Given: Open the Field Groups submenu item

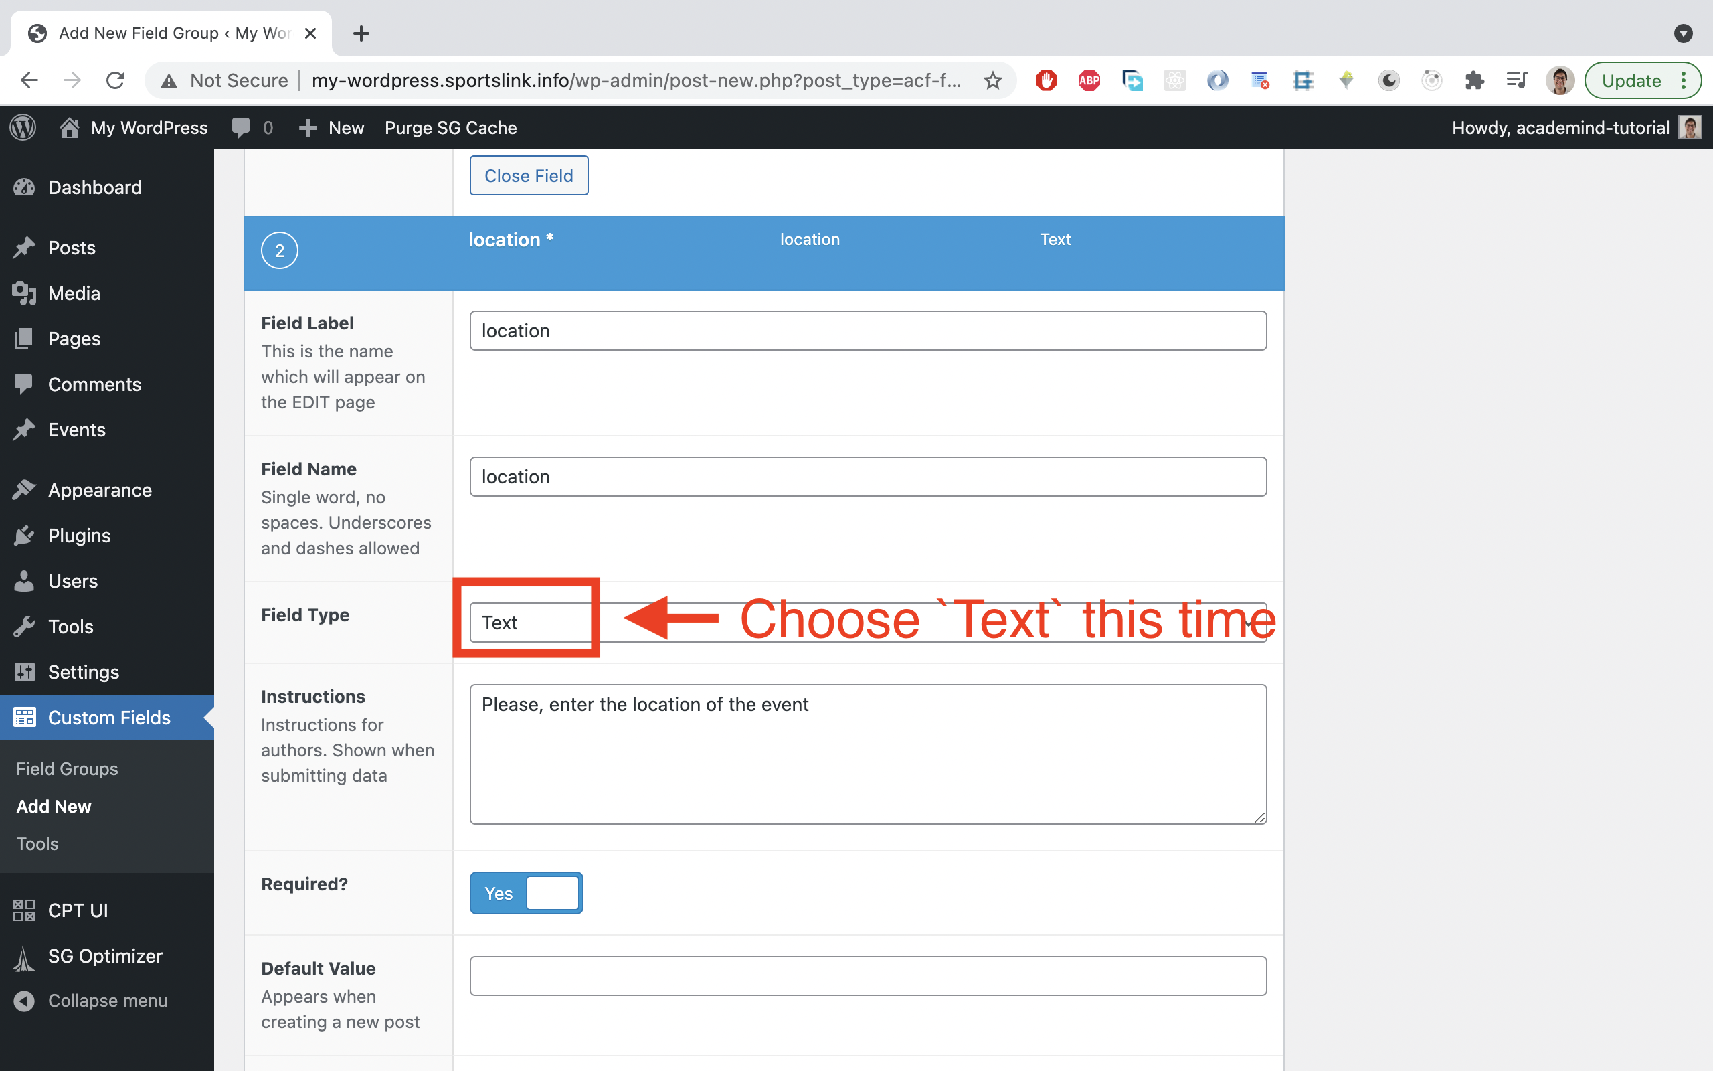Looking at the screenshot, I should tap(66, 768).
